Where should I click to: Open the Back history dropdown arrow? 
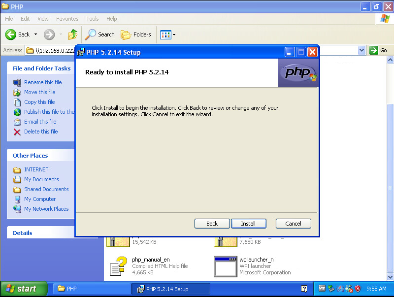[x=35, y=34]
